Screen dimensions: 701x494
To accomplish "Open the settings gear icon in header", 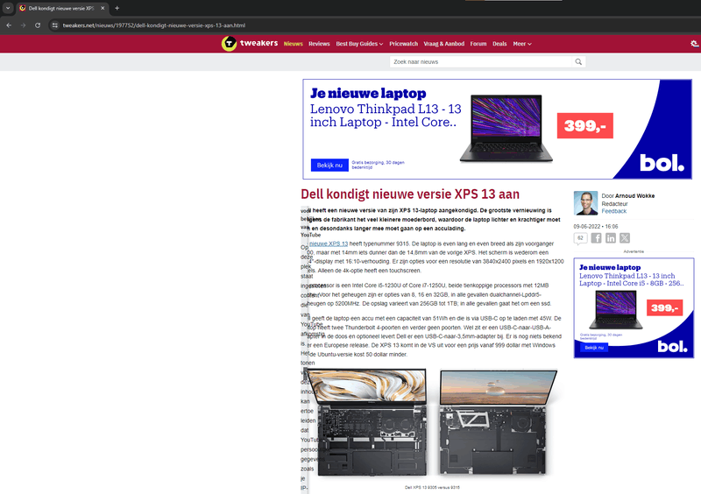I will click(694, 44).
